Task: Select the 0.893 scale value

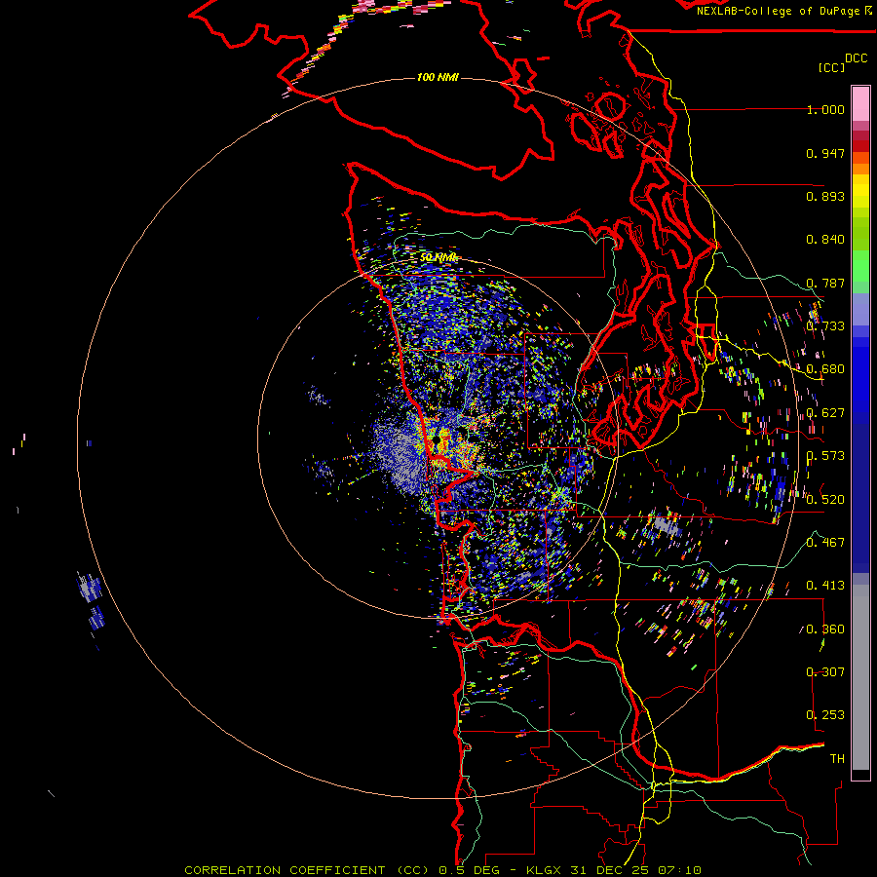Action: pyautogui.click(x=825, y=196)
